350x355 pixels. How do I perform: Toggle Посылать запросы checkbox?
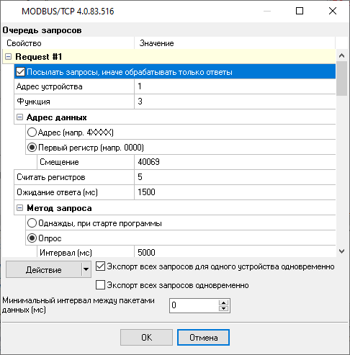coord(20,72)
